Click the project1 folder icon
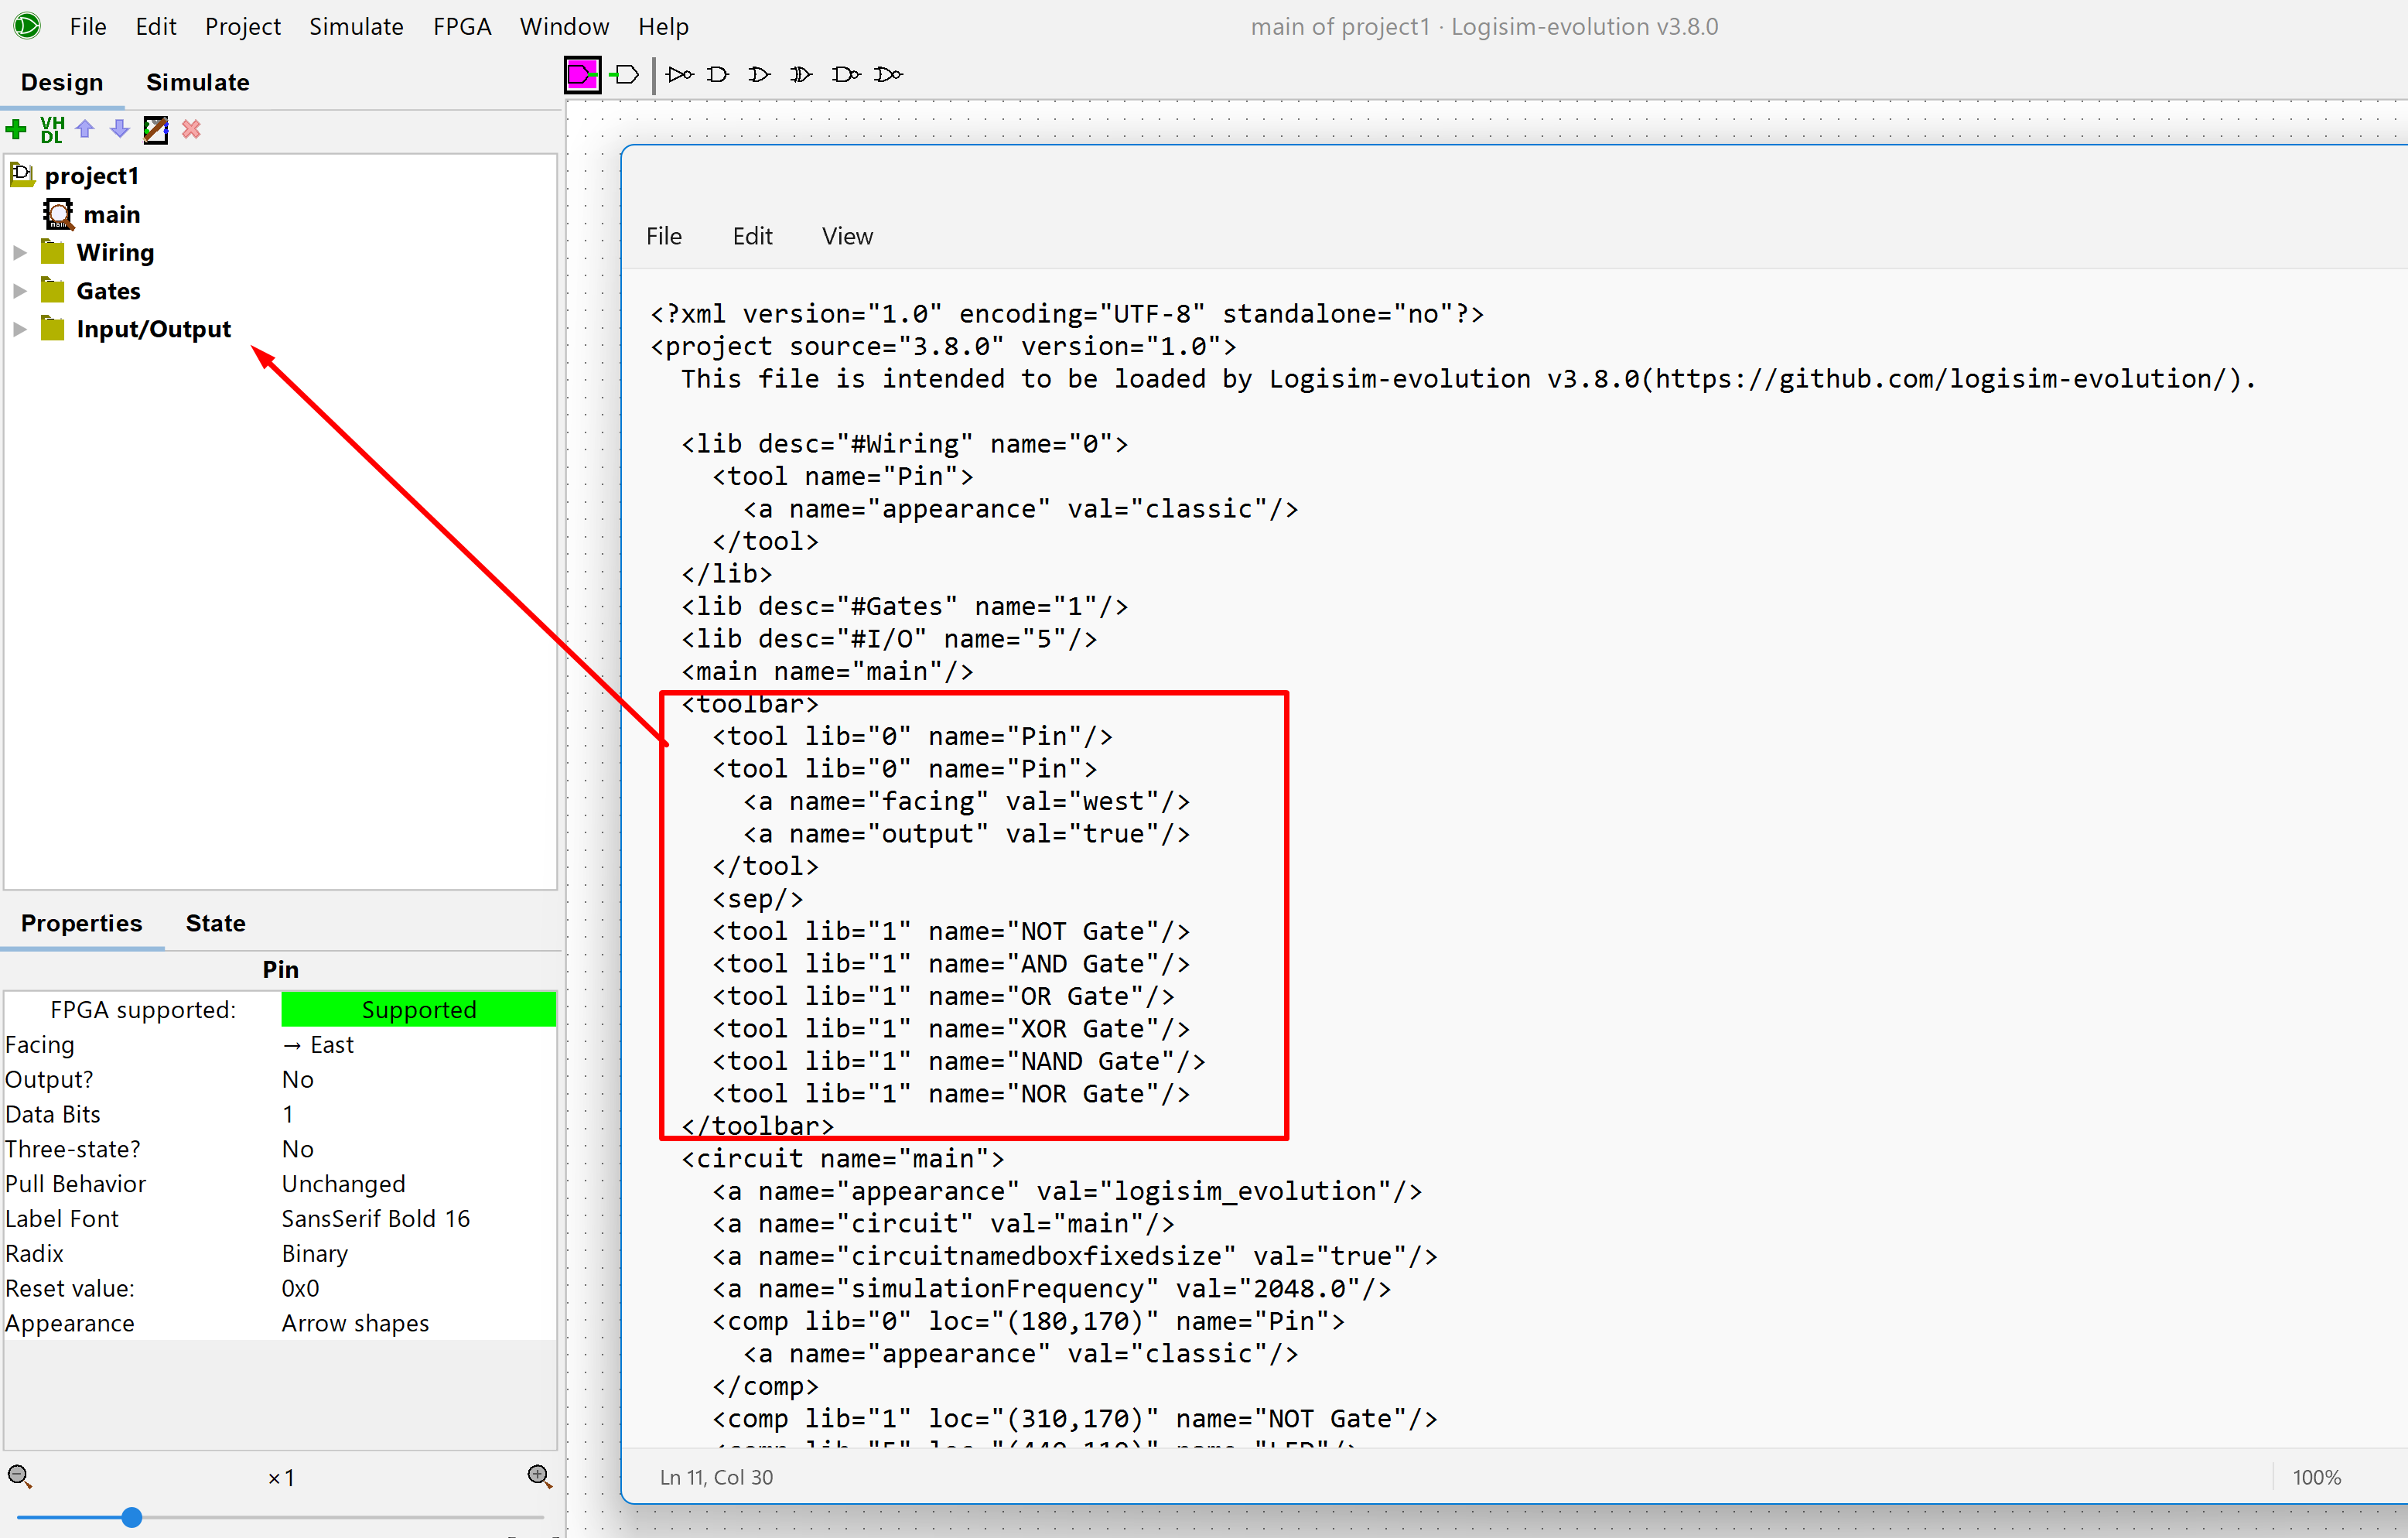The height and width of the screenshot is (1538, 2408). click(22, 175)
